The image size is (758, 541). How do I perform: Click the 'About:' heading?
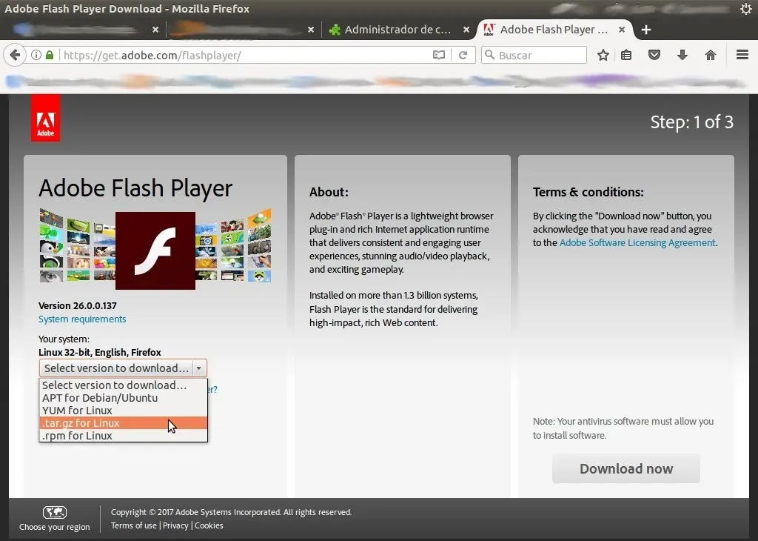pos(329,192)
